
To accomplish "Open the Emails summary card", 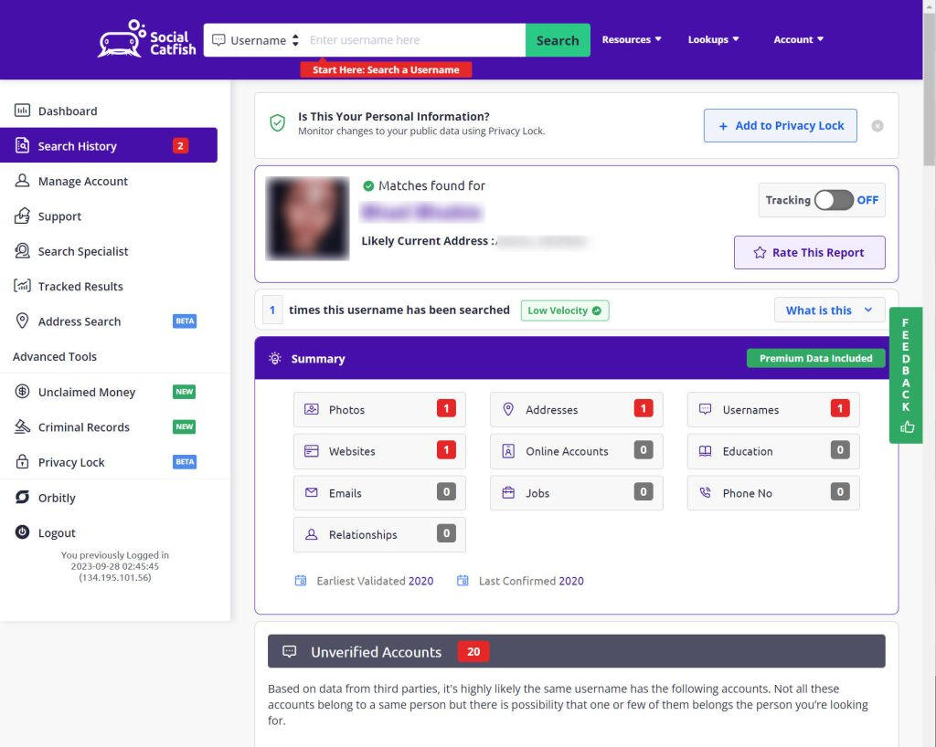I will 379,492.
